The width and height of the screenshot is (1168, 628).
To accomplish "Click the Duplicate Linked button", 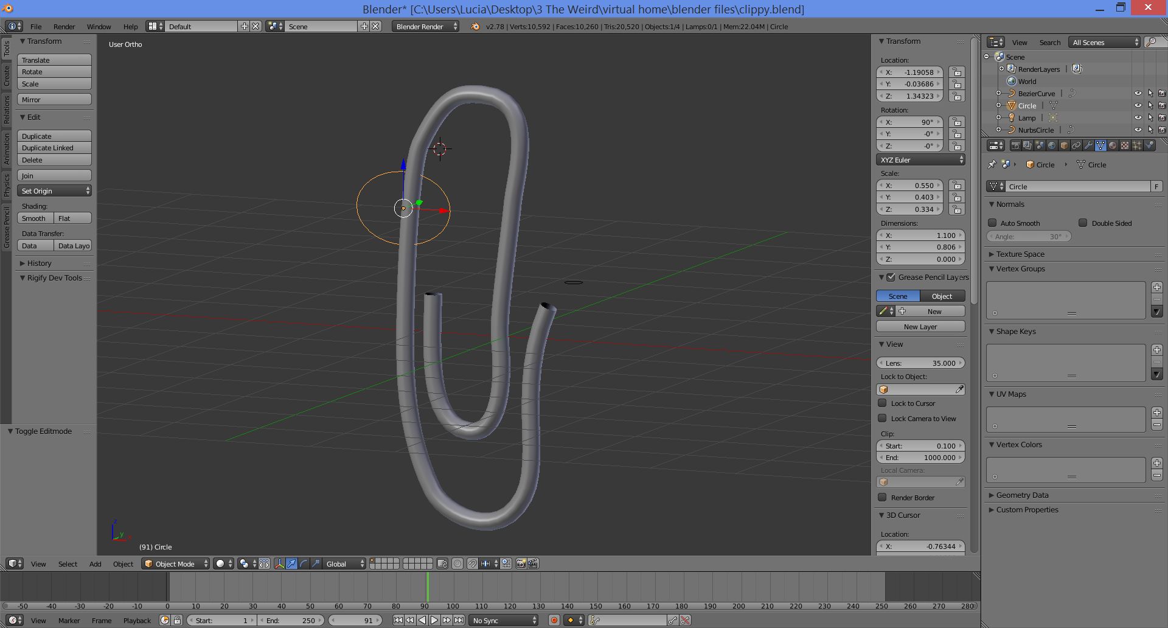I will pyautogui.click(x=54, y=148).
